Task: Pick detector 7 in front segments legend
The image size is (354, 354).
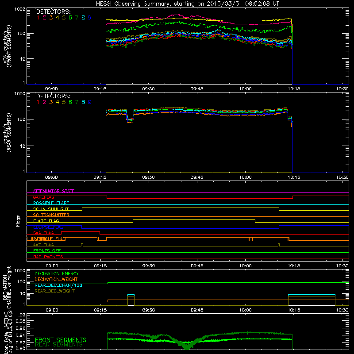Action: [77, 18]
